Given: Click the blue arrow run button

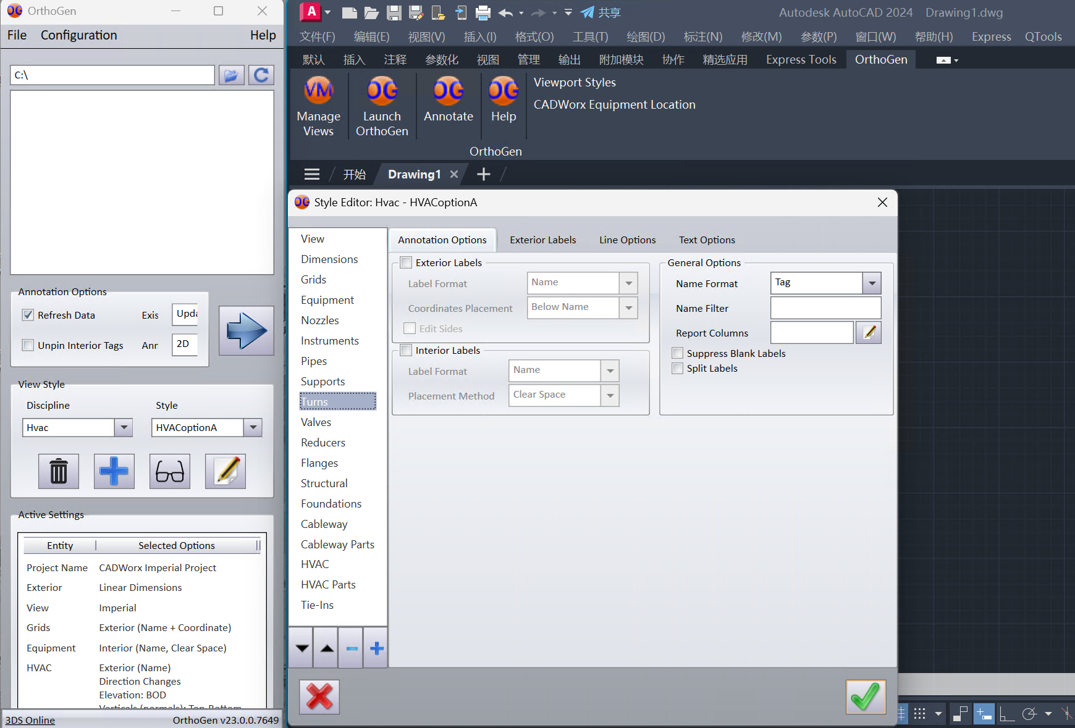Looking at the screenshot, I should [247, 330].
